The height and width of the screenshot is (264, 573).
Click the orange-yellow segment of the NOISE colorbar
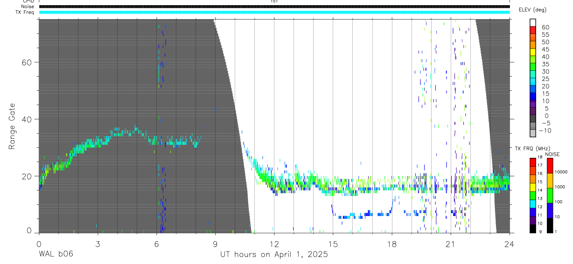coord(550,180)
